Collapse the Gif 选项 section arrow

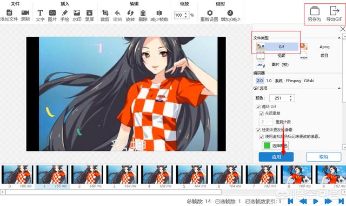339,88
